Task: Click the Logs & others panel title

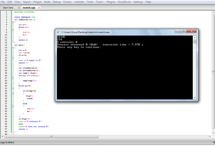Action: [x=7, y=143]
